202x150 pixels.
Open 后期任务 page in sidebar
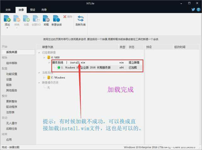(x=12, y=129)
